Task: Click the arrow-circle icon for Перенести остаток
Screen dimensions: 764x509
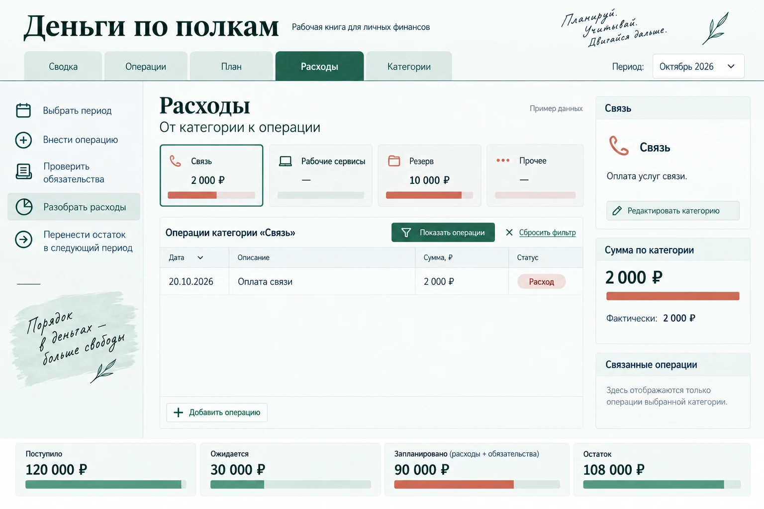Action: pos(23,240)
